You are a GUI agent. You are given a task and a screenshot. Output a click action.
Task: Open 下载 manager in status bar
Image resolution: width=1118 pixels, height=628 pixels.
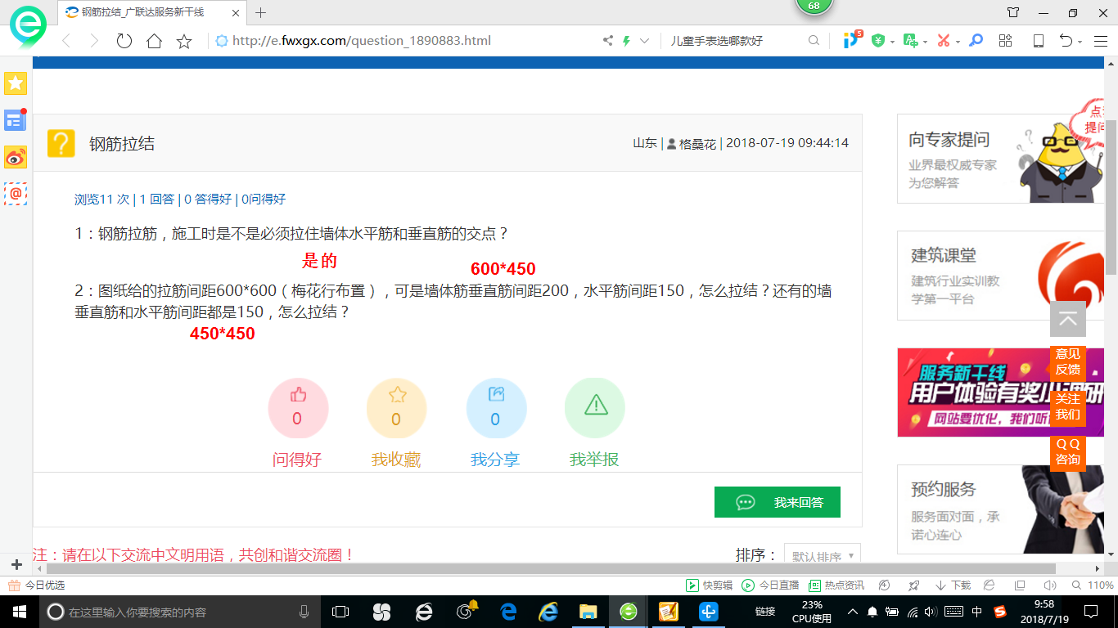(x=953, y=585)
